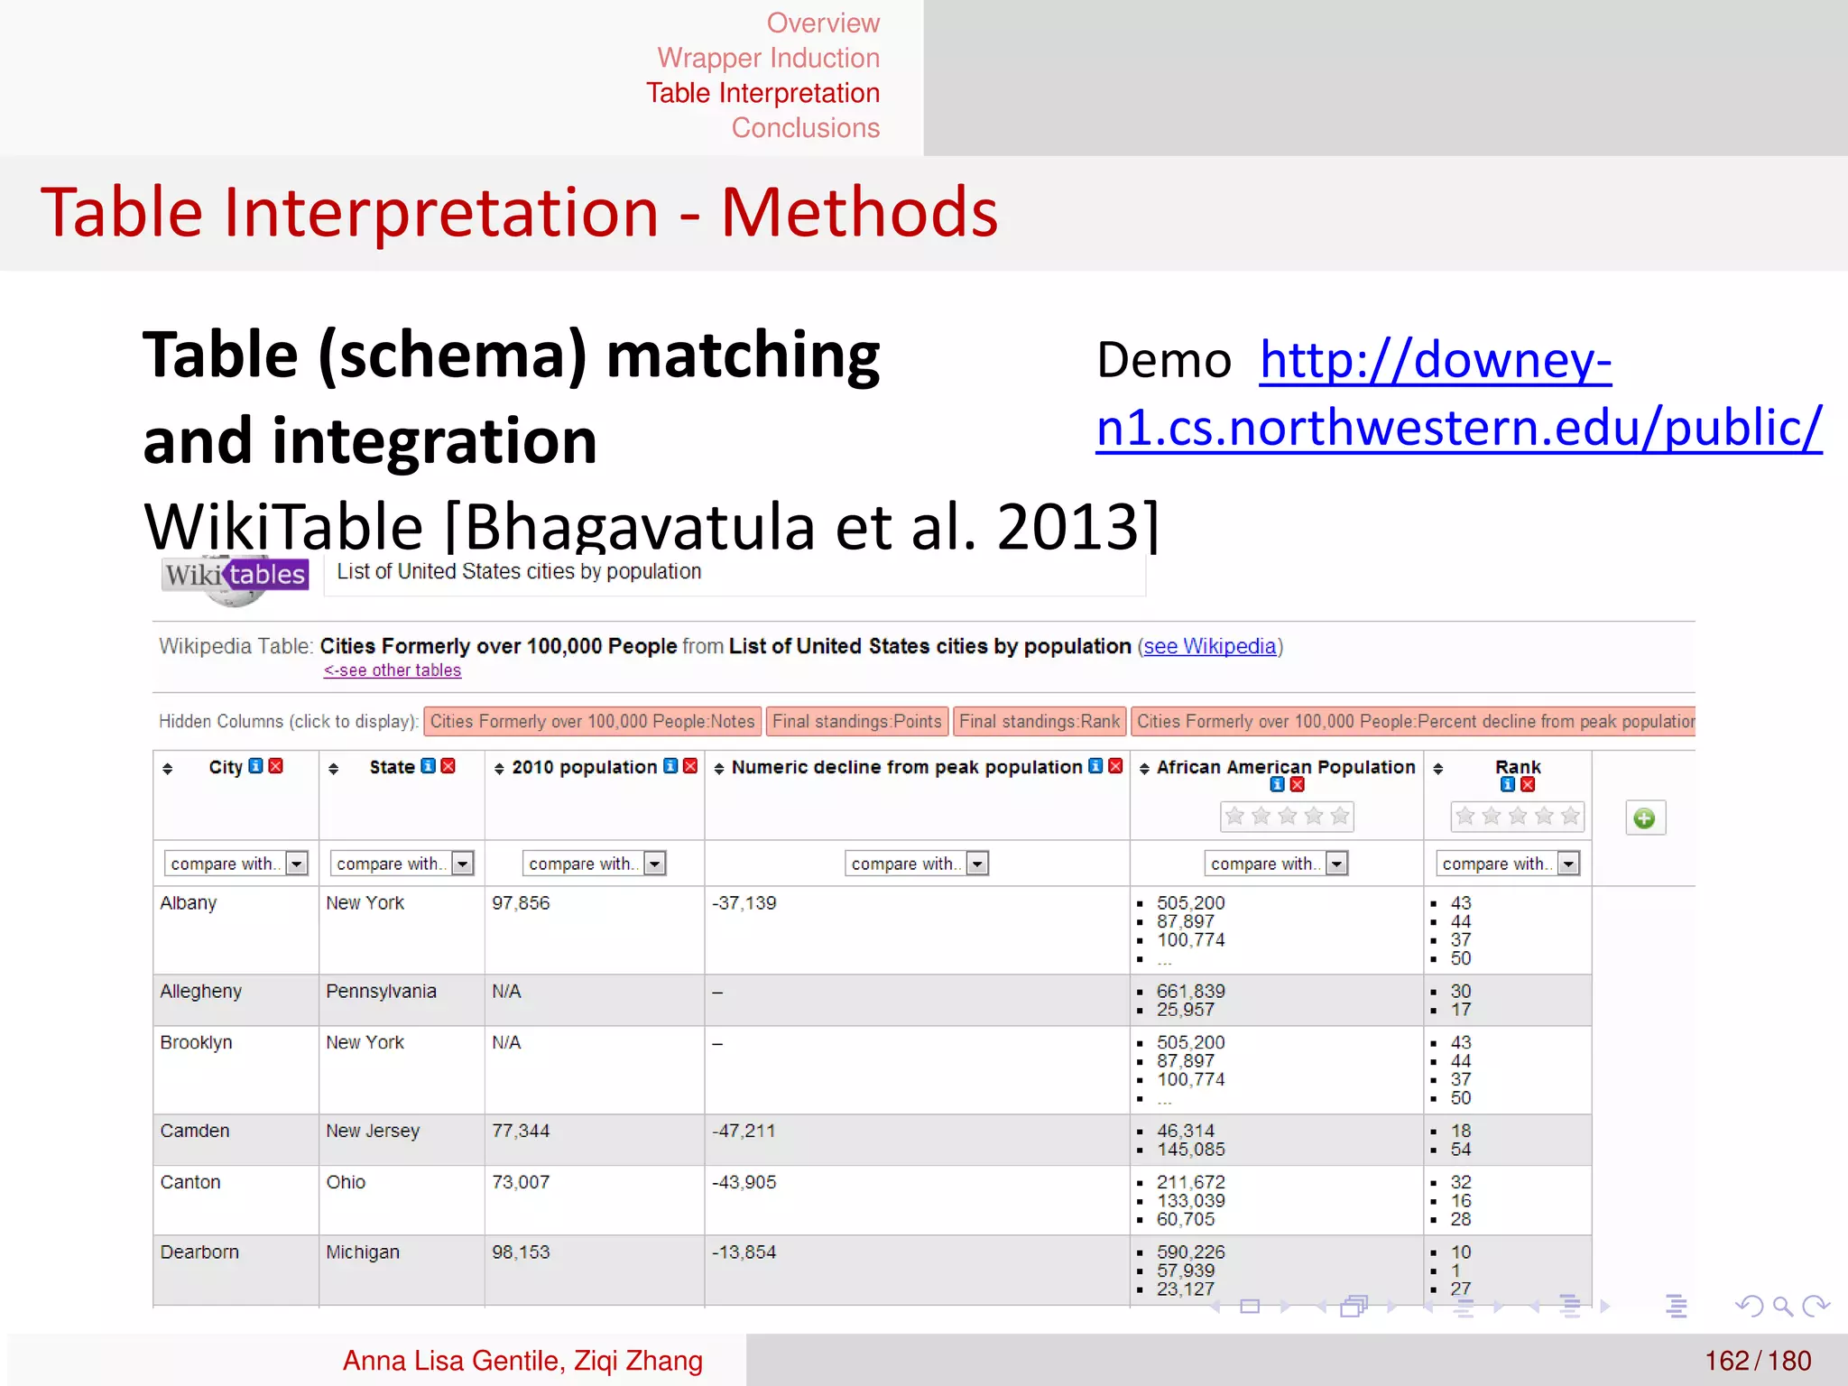Remove the Rank column with red X
Viewport: 1848px width, 1386px height.
pyautogui.click(x=1528, y=785)
